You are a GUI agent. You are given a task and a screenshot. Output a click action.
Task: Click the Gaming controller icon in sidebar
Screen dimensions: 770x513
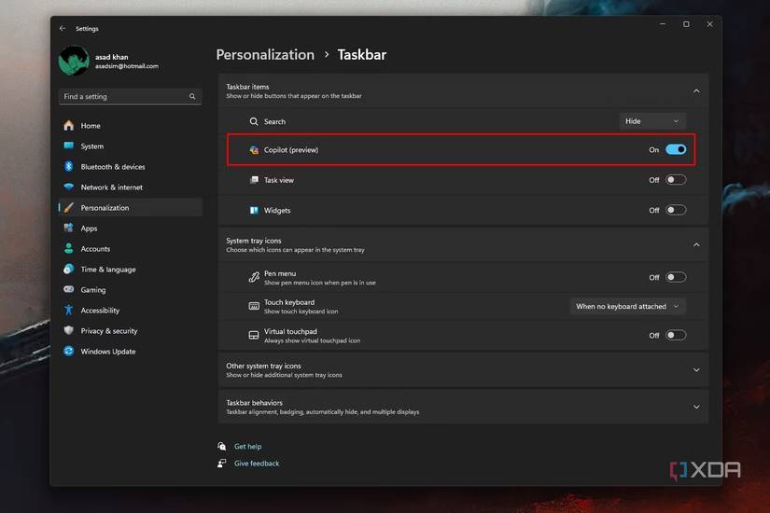click(x=69, y=290)
